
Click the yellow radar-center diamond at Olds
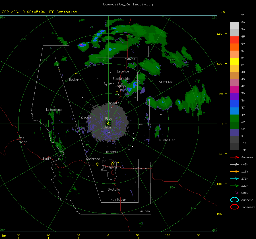[x=109, y=124]
